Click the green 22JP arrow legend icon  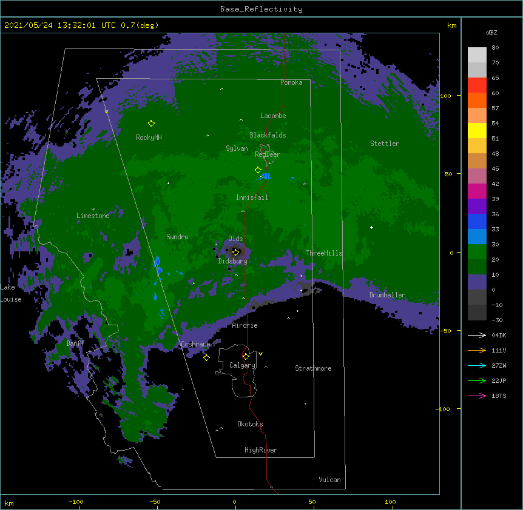[477, 380]
